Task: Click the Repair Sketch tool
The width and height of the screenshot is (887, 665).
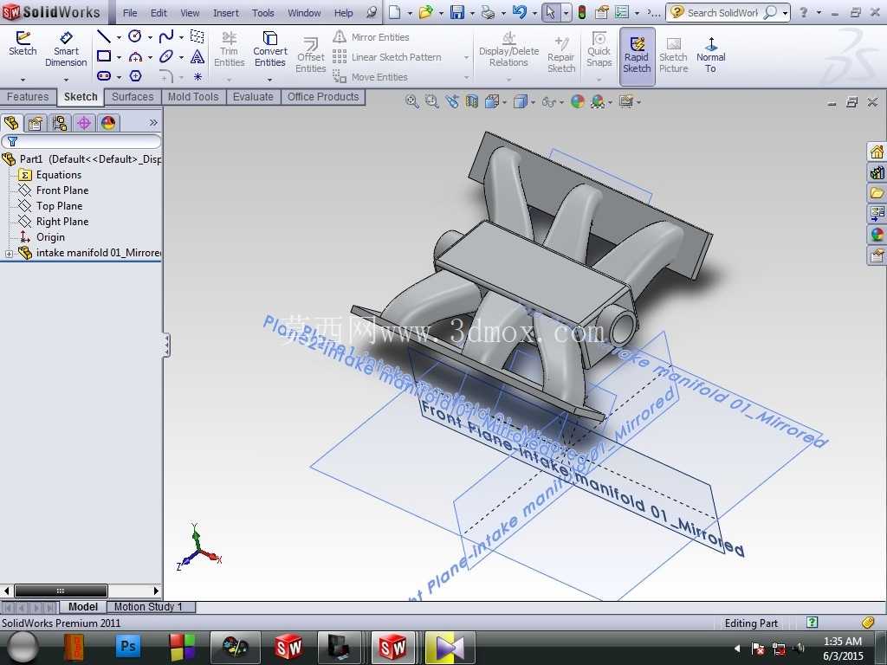Action: (x=561, y=55)
